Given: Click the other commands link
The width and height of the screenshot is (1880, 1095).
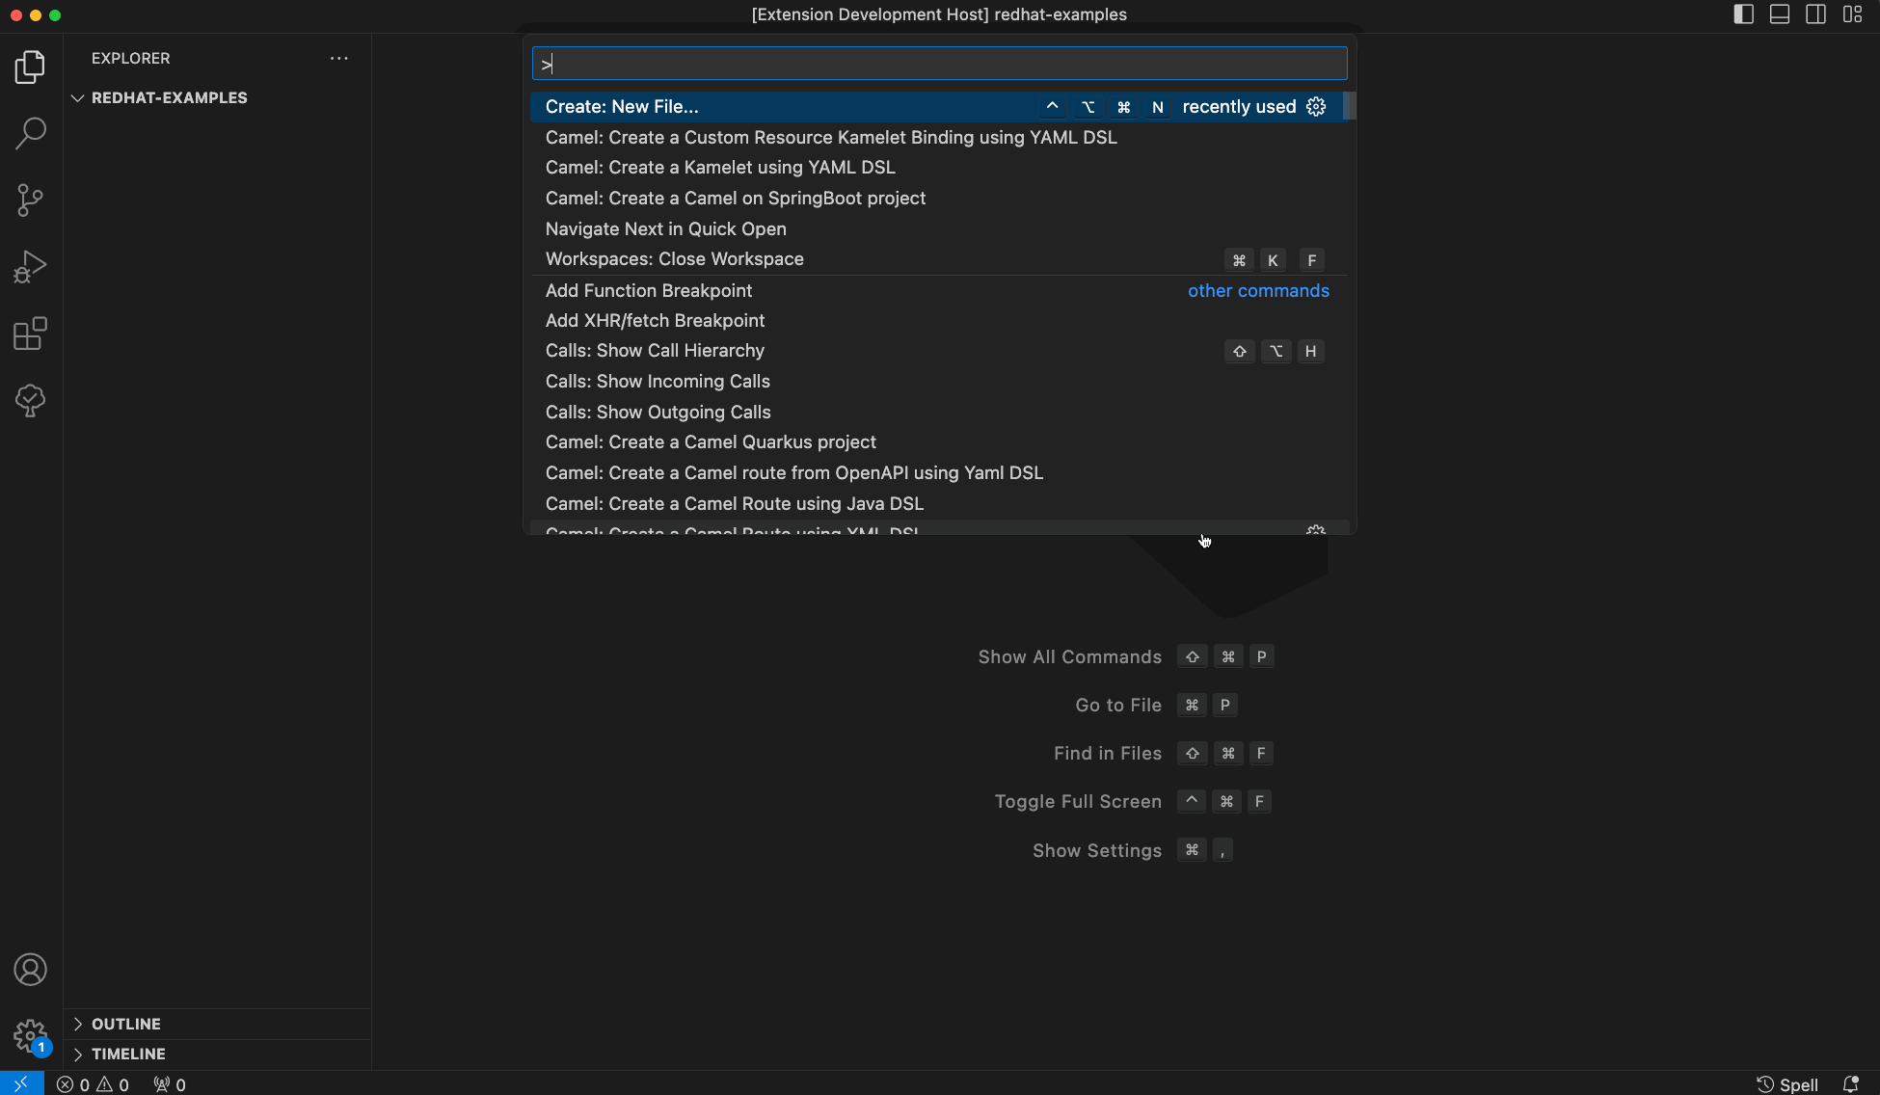Looking at the screenshot, I should (1258, 290).
